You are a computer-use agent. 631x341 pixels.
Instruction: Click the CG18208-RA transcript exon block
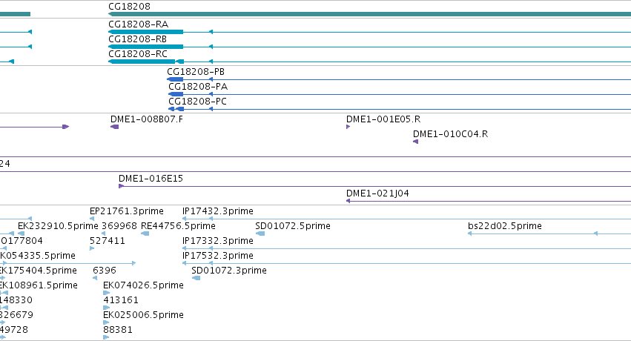[145, 32]
